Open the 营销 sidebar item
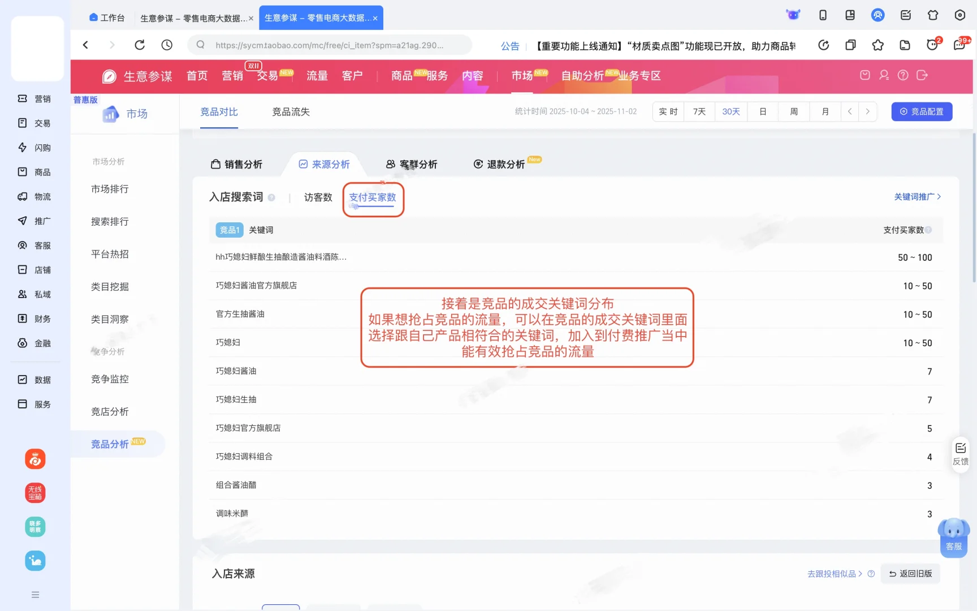Screen dimensions: 977x611 tap(34, 99)
